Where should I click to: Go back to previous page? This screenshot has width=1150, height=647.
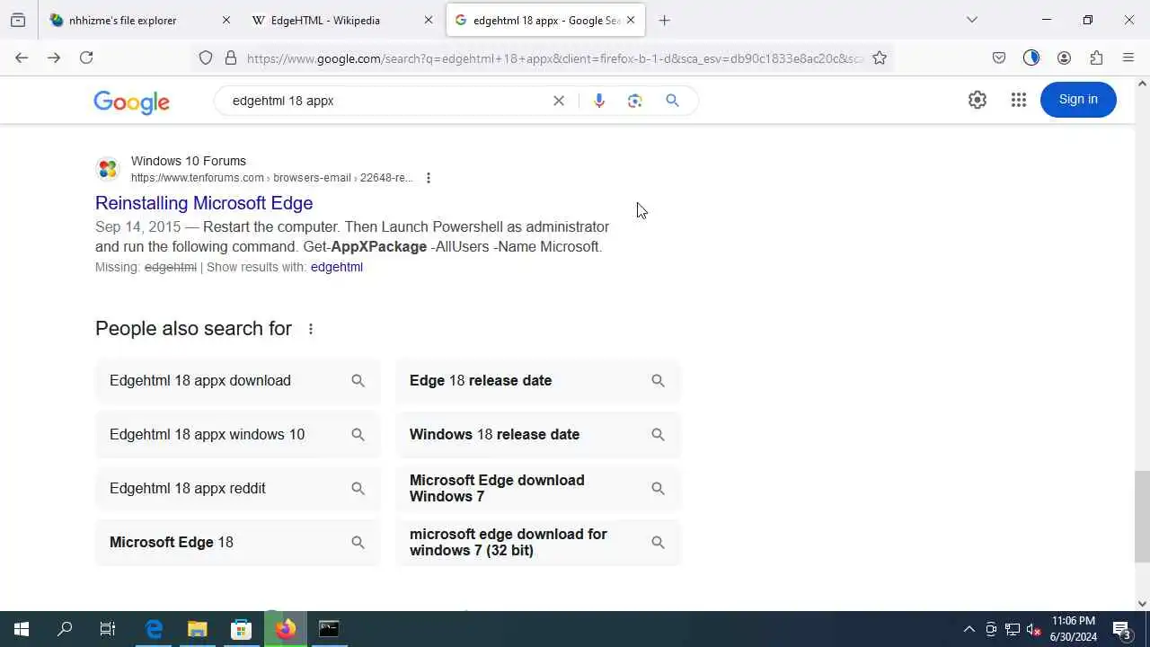point(22,58)
